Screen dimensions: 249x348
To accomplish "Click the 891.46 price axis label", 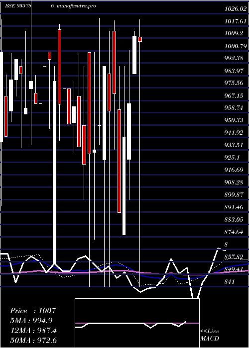I will (234, 207).
